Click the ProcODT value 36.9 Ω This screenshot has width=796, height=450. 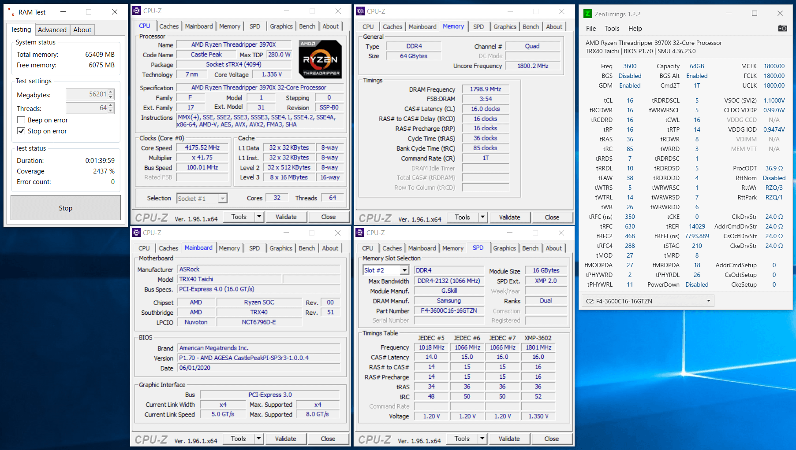[774, 168]
